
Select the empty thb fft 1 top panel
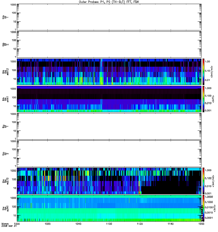click(x=109, y=17)
